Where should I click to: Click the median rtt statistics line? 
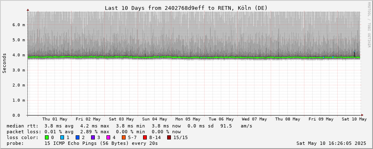[129, 126]
